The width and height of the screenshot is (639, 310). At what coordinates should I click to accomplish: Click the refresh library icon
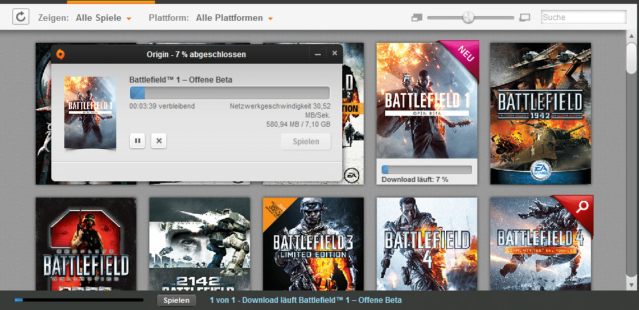tap(21, 18)
